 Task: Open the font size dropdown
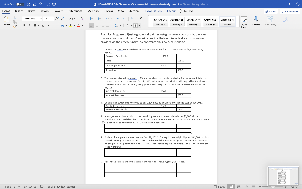point(52,19)
